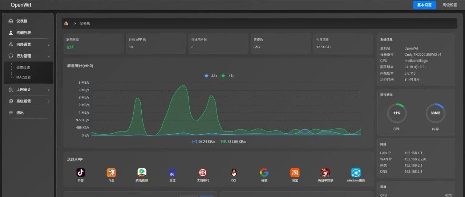
Task: Open the windows更新 app icon
Action: 356,172
